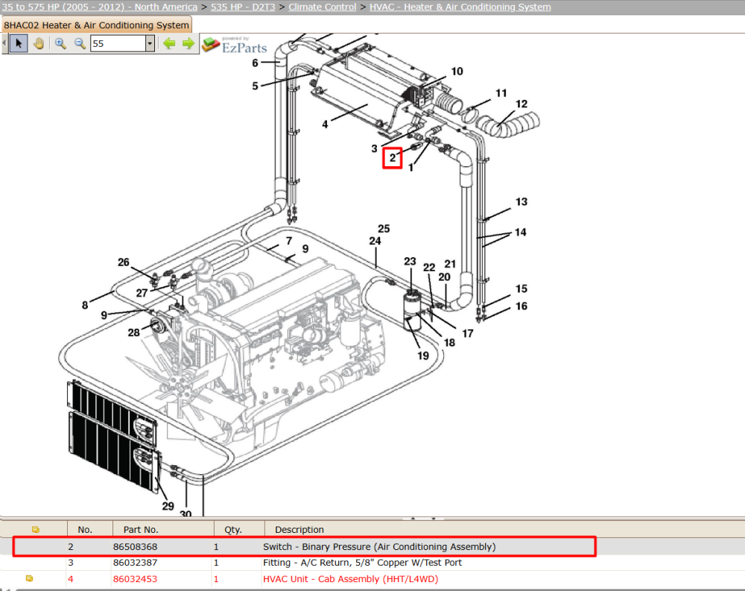Screen dimensions: 745x591
Task: Click callout number 4 in diagram
Action: click(325, 124)
